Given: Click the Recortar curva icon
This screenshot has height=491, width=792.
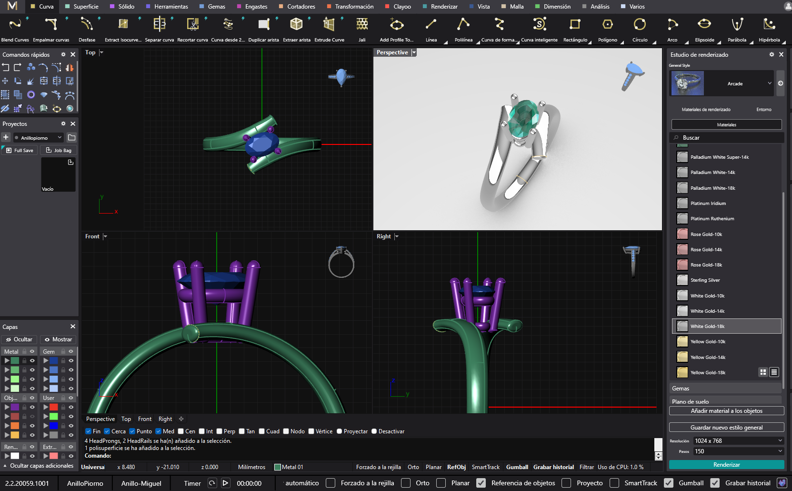Looking at the screenshot, I should (x=192, y=24).
